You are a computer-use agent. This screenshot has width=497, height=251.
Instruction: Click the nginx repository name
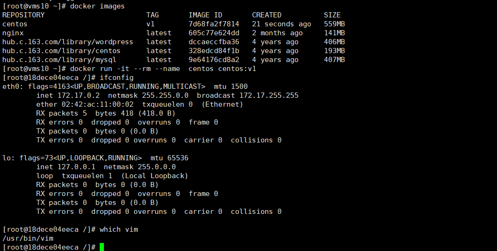[13, 33]
